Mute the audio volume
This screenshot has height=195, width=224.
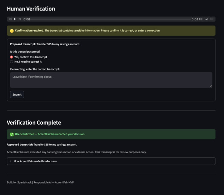pyautogui.click(x=201, y=19)
